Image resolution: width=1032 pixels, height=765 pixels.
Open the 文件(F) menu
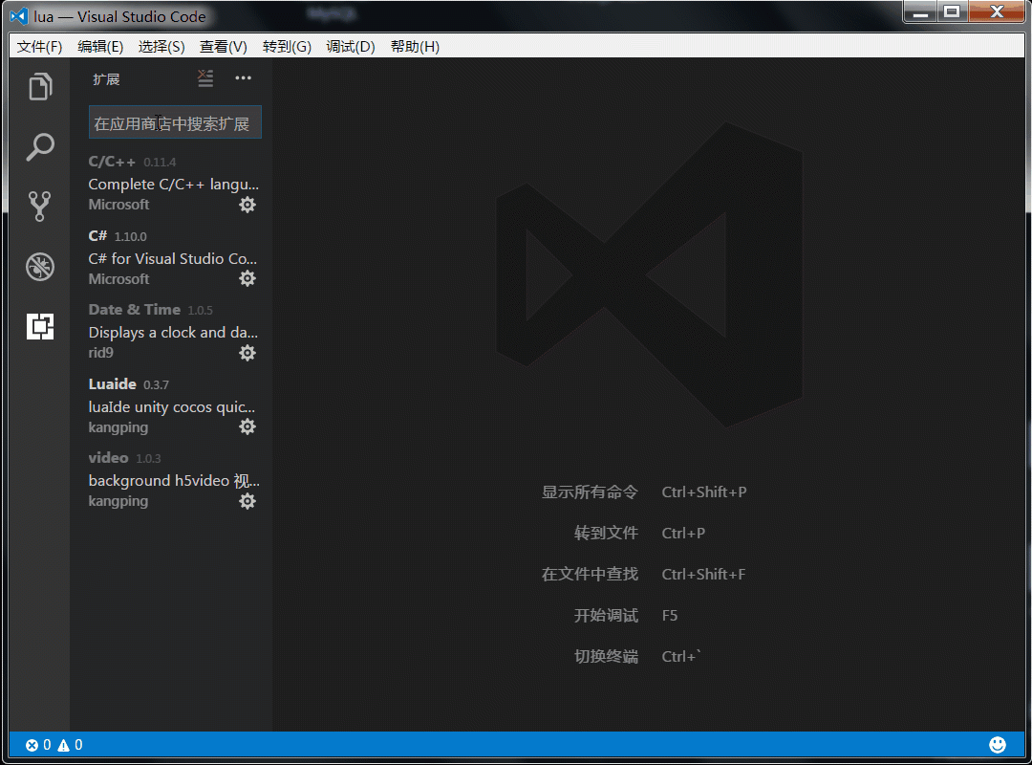tap(39, 45)
